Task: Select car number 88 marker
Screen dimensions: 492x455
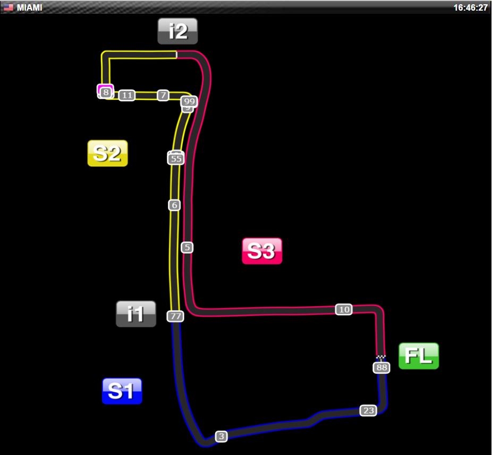Action: point(381,367)
